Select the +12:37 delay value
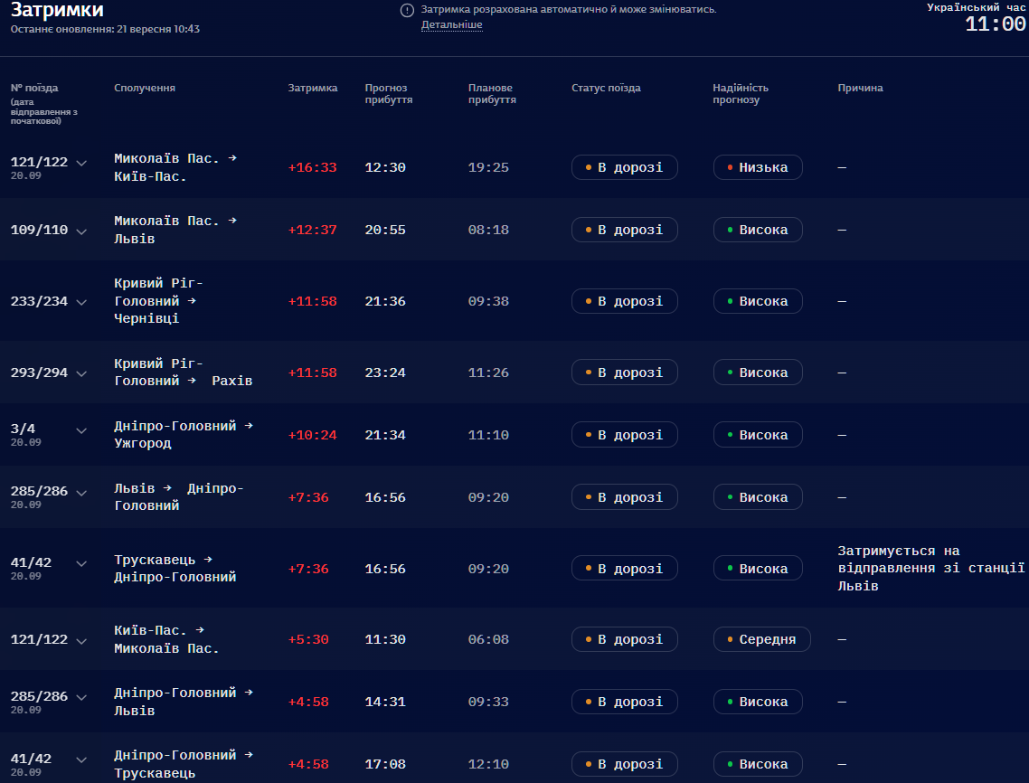This screenshot has width=1029, height=783. [312, 230]
